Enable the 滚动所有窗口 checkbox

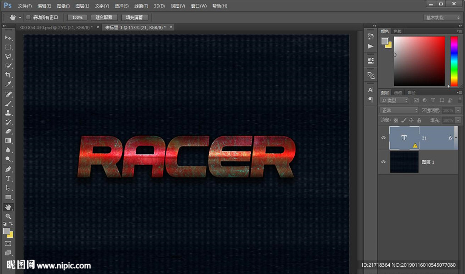[x=28, y=17]
